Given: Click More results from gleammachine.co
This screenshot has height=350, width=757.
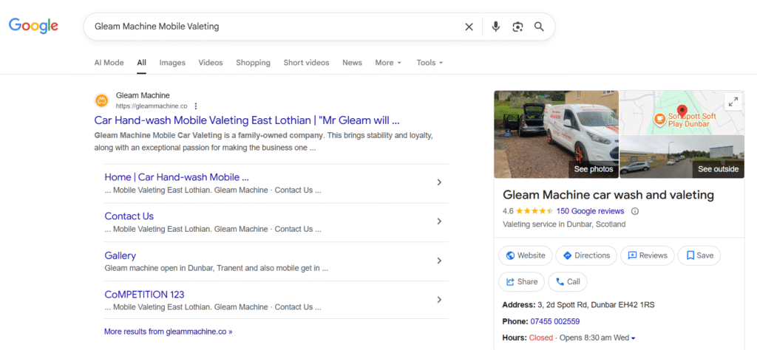Looking at the screenshot, I should pos(168,332).
